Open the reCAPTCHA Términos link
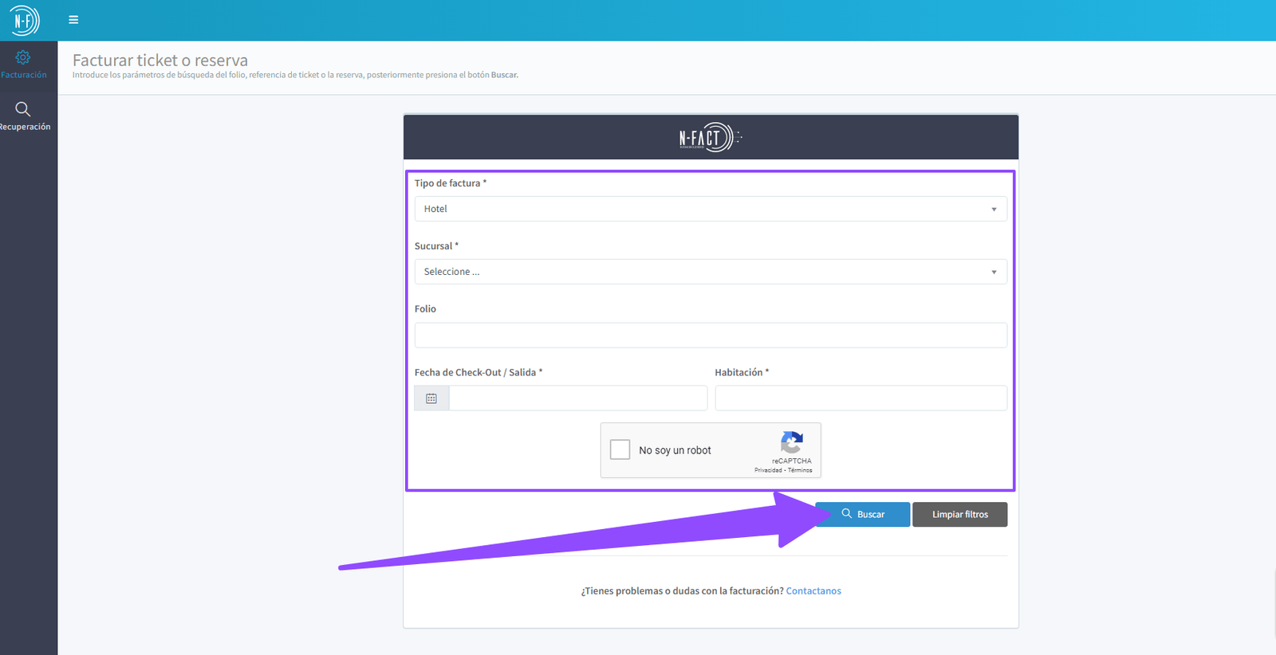The height and width of the screenshot is (655, 1276). click(801, 470)
